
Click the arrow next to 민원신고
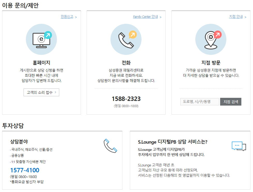pos(76,17)
